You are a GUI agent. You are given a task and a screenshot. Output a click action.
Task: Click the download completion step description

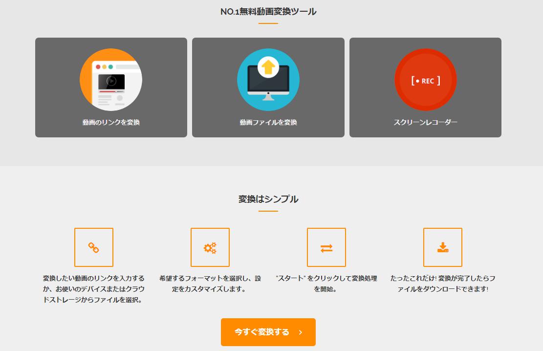tap(443, 284)
